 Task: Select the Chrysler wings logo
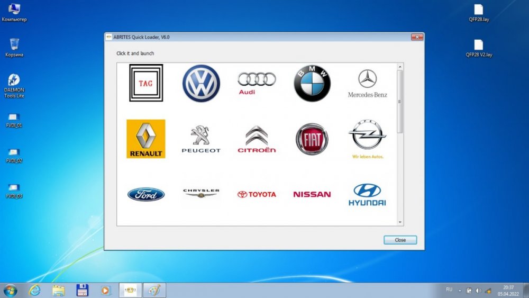point(201,193)
